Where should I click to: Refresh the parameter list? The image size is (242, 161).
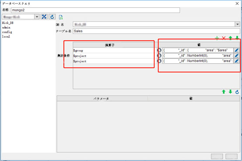point(237,92)
